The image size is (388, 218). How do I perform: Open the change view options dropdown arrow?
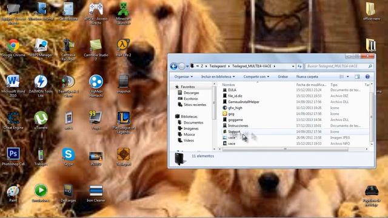tap(347, 77)
